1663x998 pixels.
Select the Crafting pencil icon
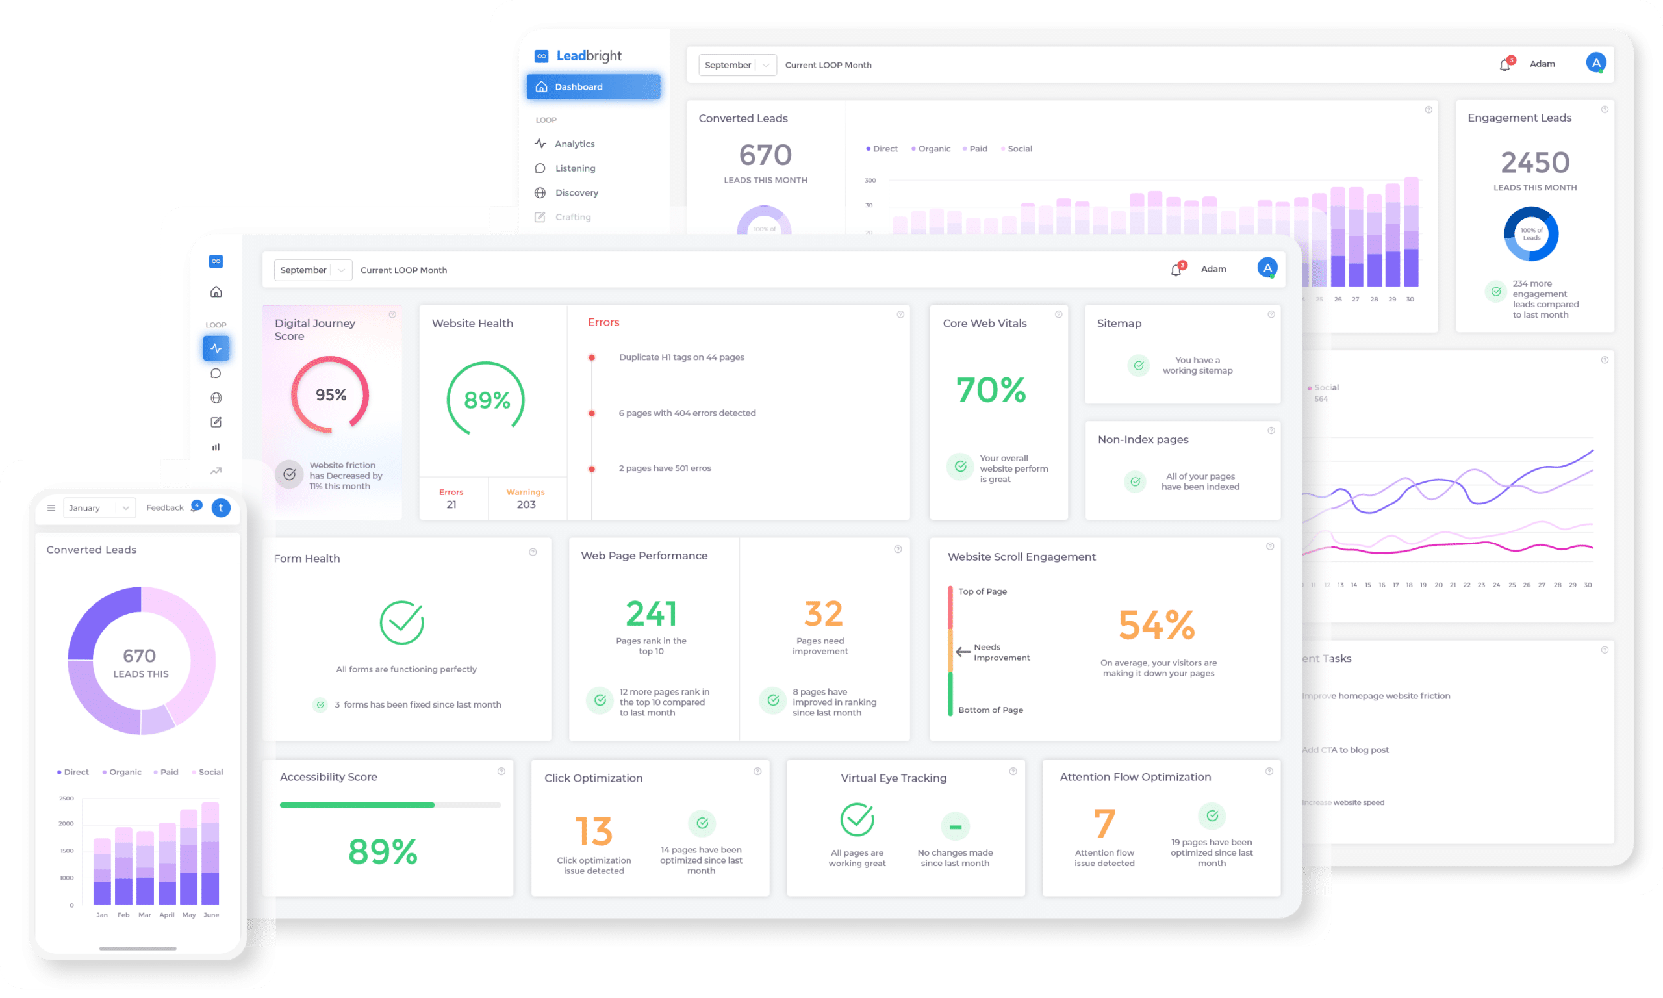[216, 422]
